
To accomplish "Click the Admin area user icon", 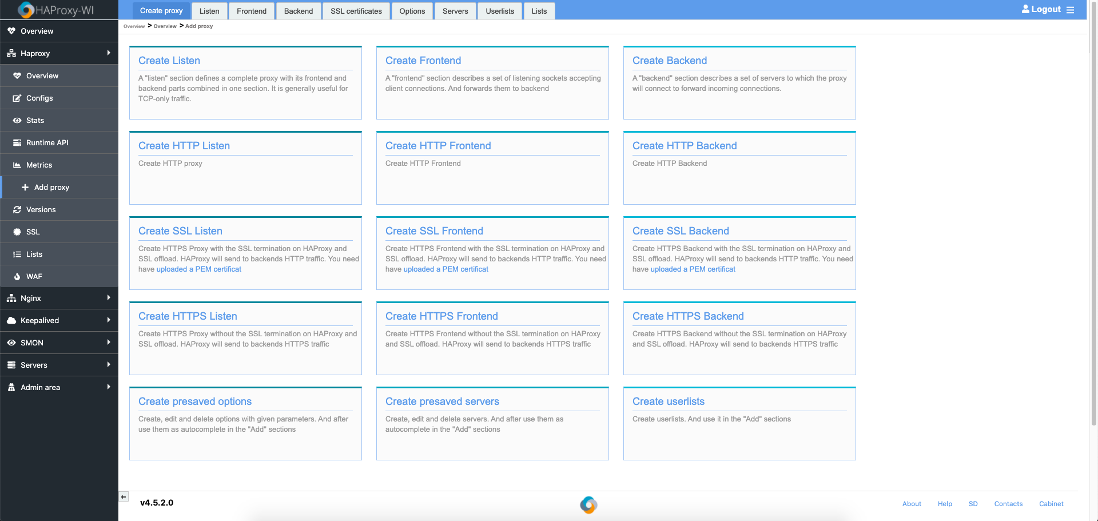I will [11, 387].
